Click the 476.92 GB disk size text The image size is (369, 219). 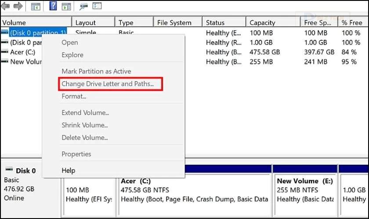pyautogui.click(x=19, y=189)
